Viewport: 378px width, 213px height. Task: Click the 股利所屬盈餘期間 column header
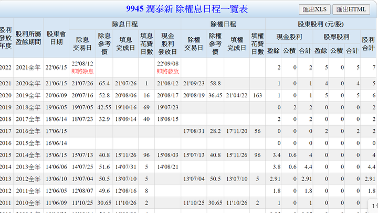[x=28, y=38]
